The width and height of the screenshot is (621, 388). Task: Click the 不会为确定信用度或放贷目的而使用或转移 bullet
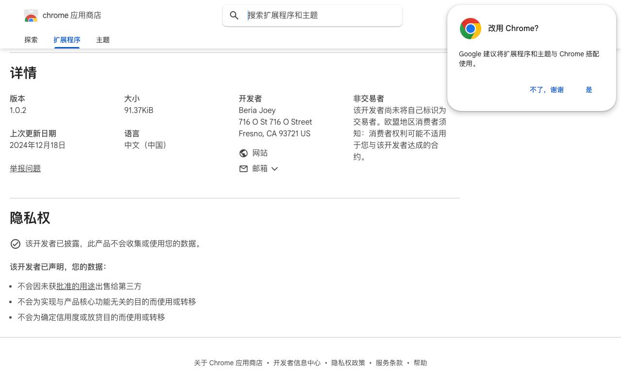91,318
